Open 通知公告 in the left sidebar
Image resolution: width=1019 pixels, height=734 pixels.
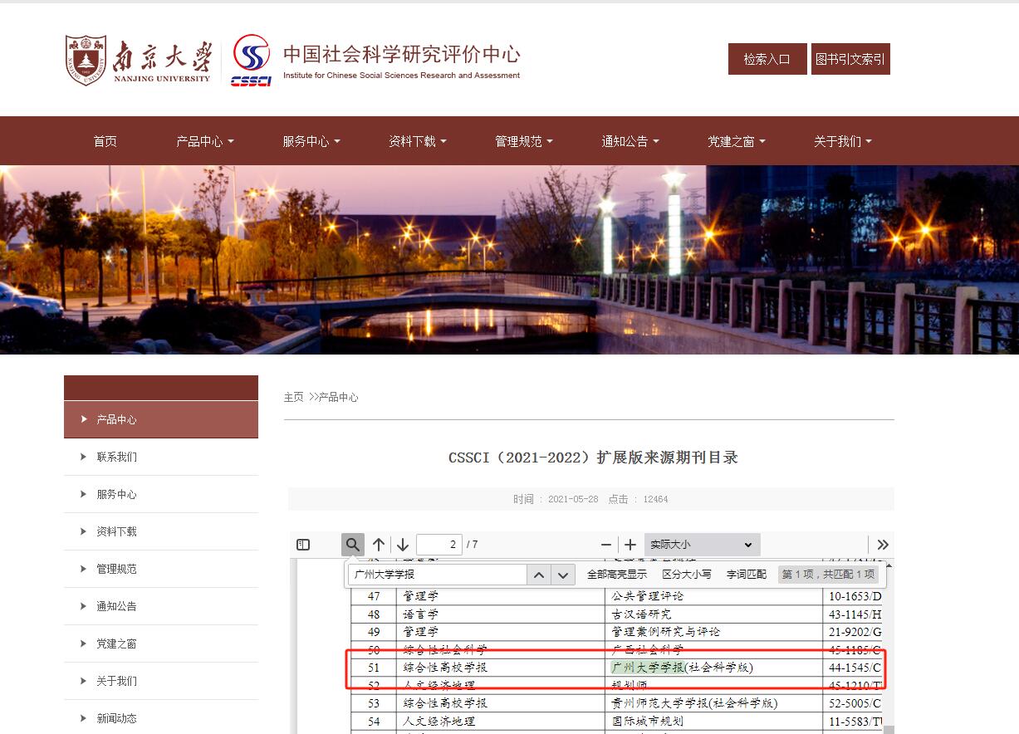pos(161,606)
